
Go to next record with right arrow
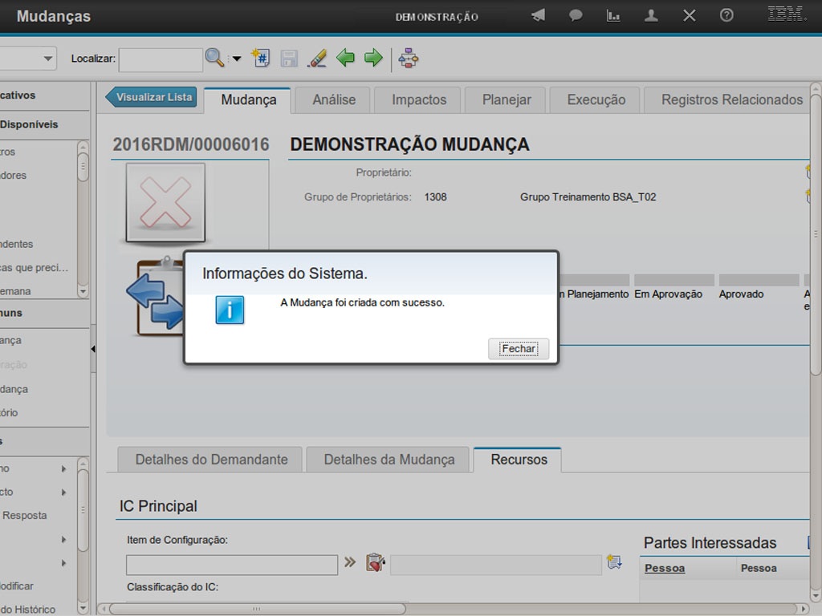[373, 58]
